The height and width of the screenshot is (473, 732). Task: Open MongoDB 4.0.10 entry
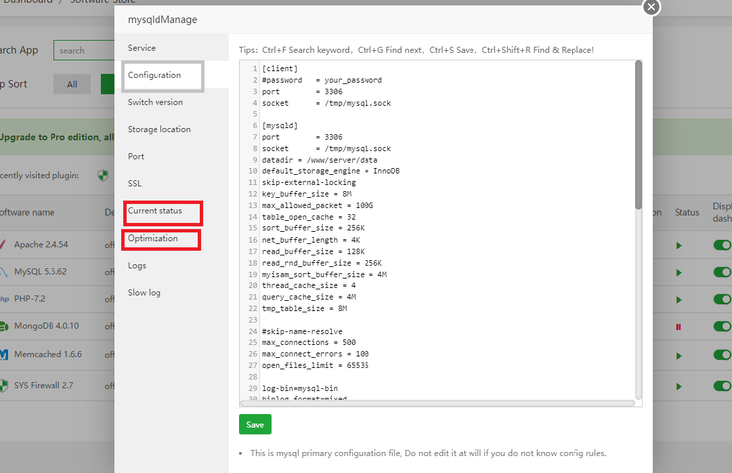point(47,326)
